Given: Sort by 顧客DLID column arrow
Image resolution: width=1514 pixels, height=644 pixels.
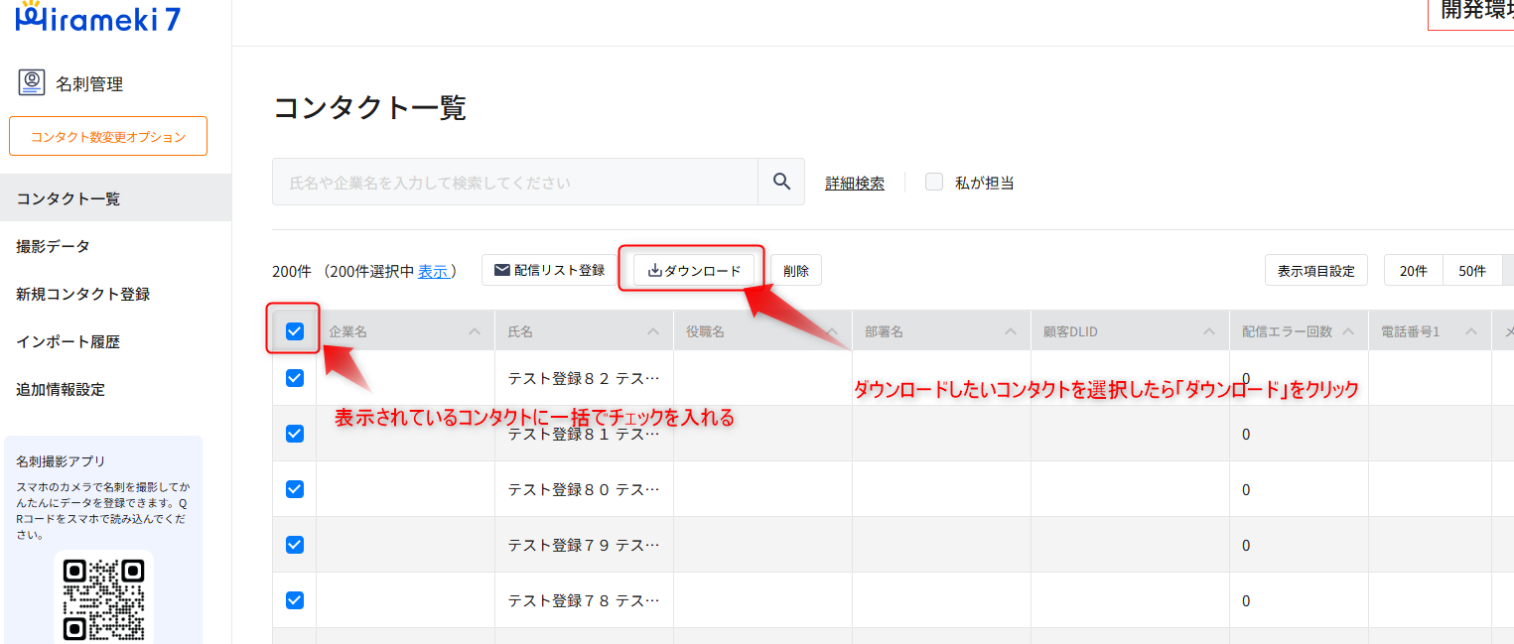Looking at the screenshot, I should pos(1209,331).
